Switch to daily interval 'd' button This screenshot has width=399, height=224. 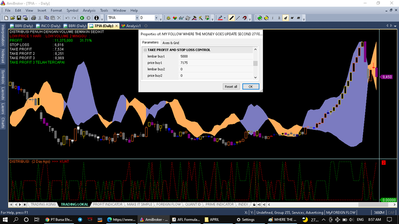[x=285, y=18]
